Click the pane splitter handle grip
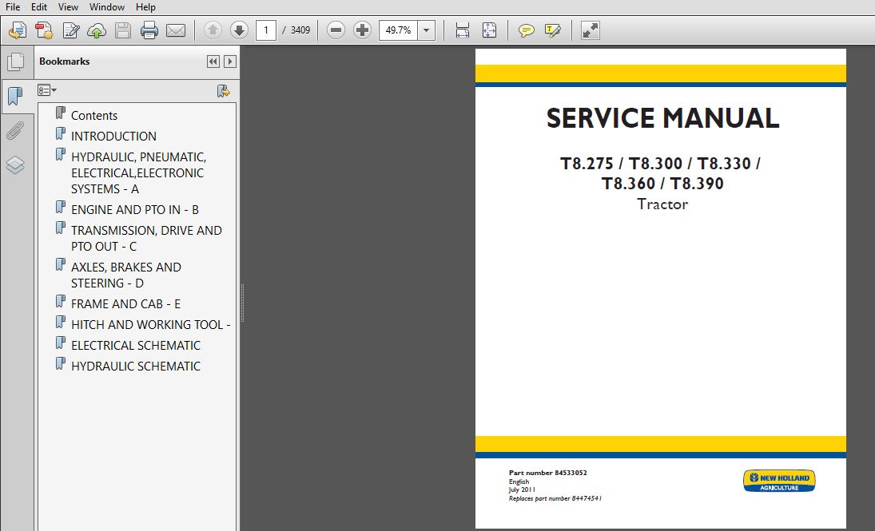 coord(242,303)
